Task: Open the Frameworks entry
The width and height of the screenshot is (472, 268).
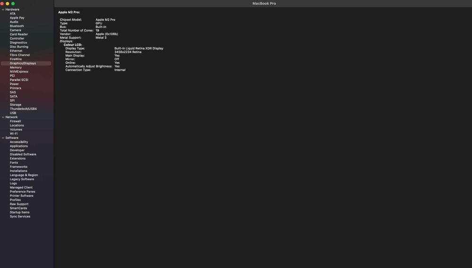Action: [x=18, y=167]
